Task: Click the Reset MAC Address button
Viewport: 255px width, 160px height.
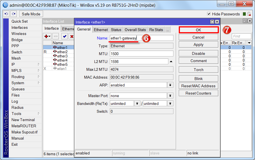Action: pyautogui.click(x=198, y=86)
